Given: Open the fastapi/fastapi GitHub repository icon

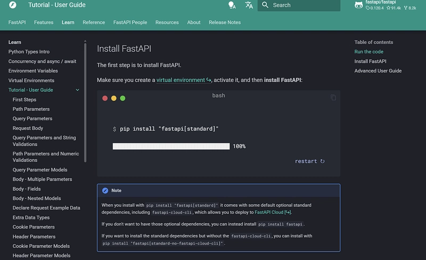Looking at the screenshot, I should coord(358,5).
